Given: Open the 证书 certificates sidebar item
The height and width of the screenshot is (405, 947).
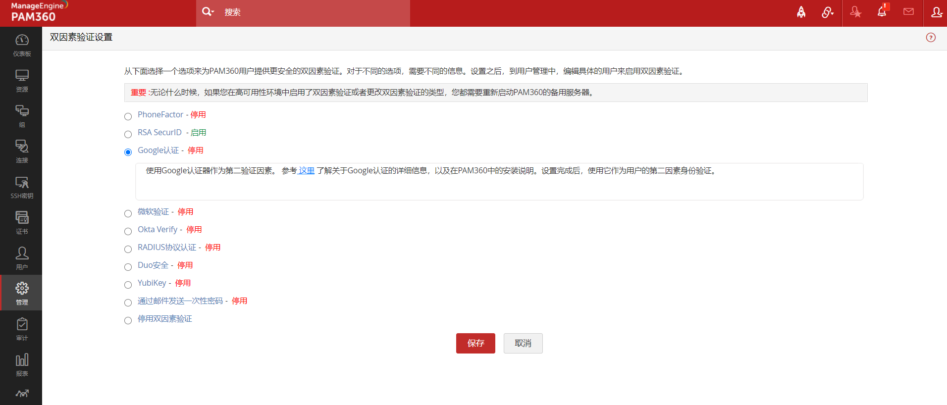Looking at the screenshot, I should [22, 223].
